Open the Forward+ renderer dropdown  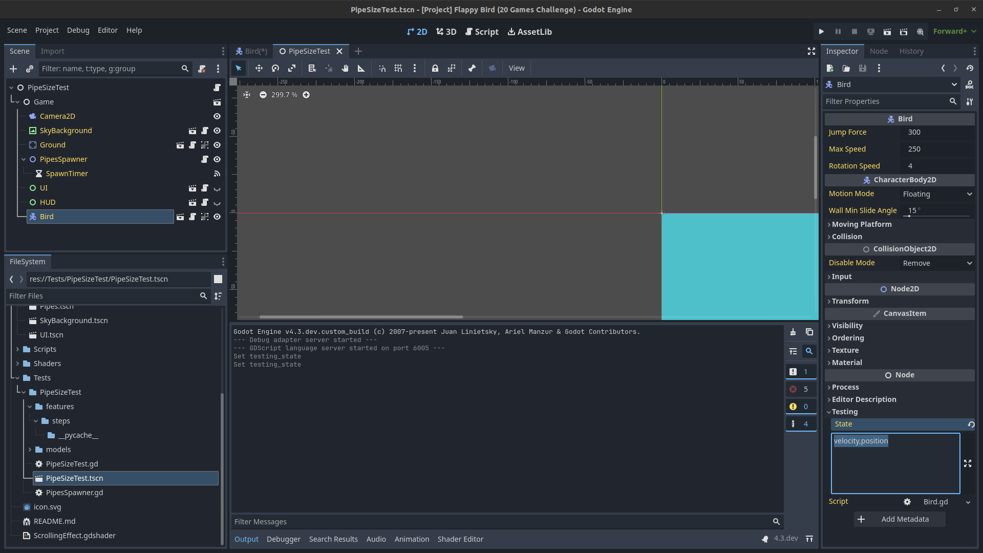(954, 32)
